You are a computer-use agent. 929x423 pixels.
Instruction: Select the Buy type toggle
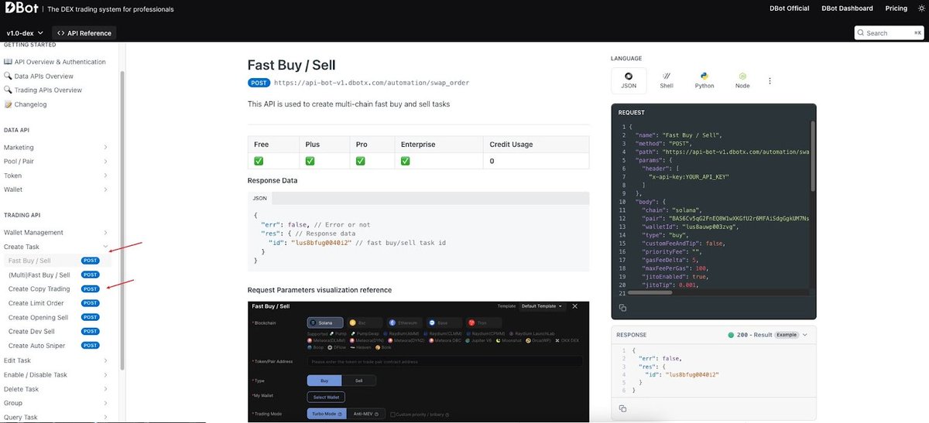pos(324,380)
